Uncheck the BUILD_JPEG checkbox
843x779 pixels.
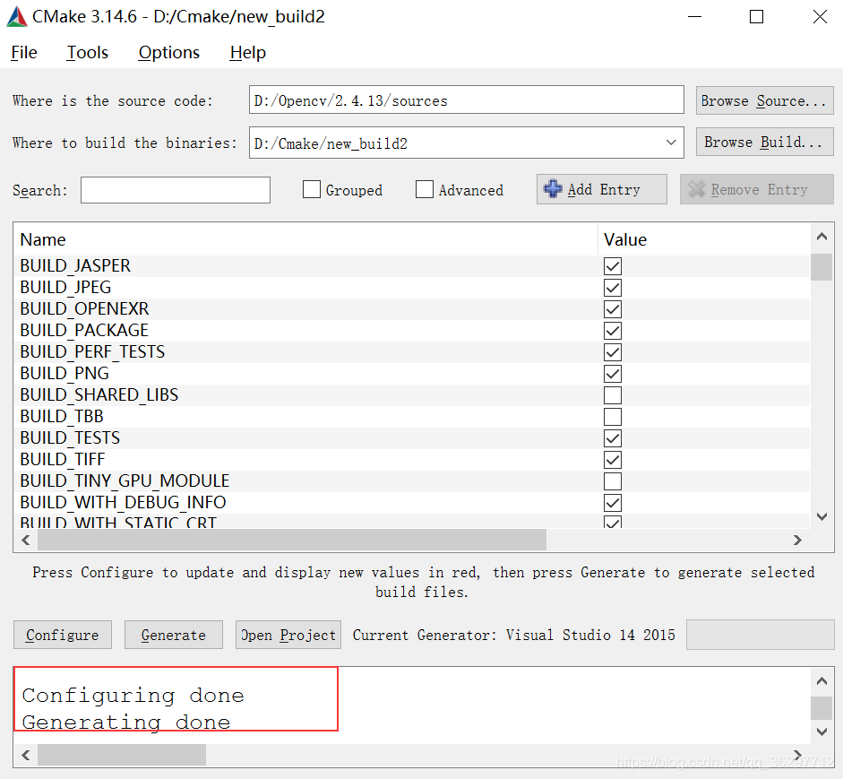click(613, 288)
